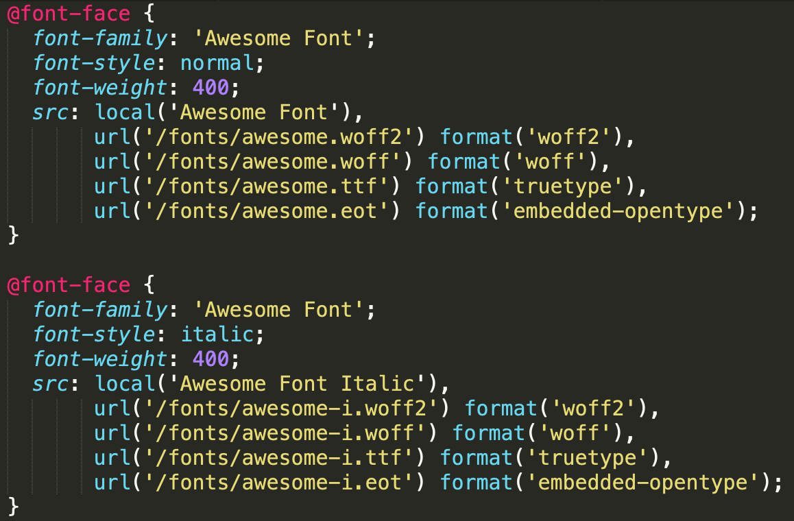Click the 'italic' font-style value

tap(218, 335)
